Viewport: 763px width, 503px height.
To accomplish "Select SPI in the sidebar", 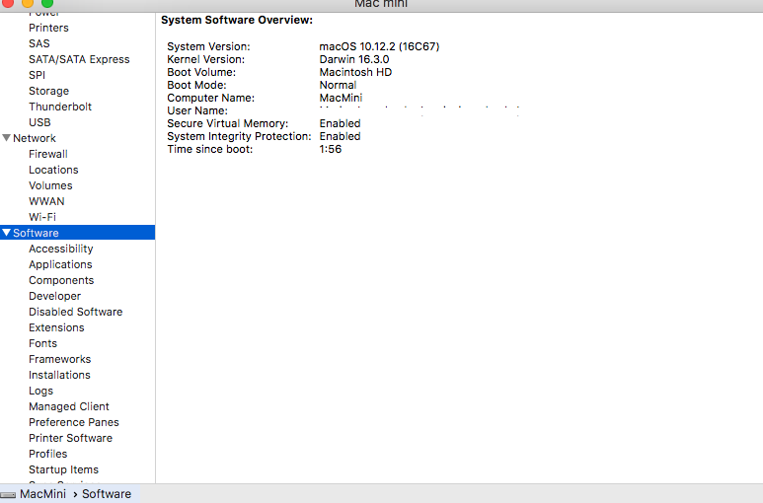I will [x=37, y=75].
